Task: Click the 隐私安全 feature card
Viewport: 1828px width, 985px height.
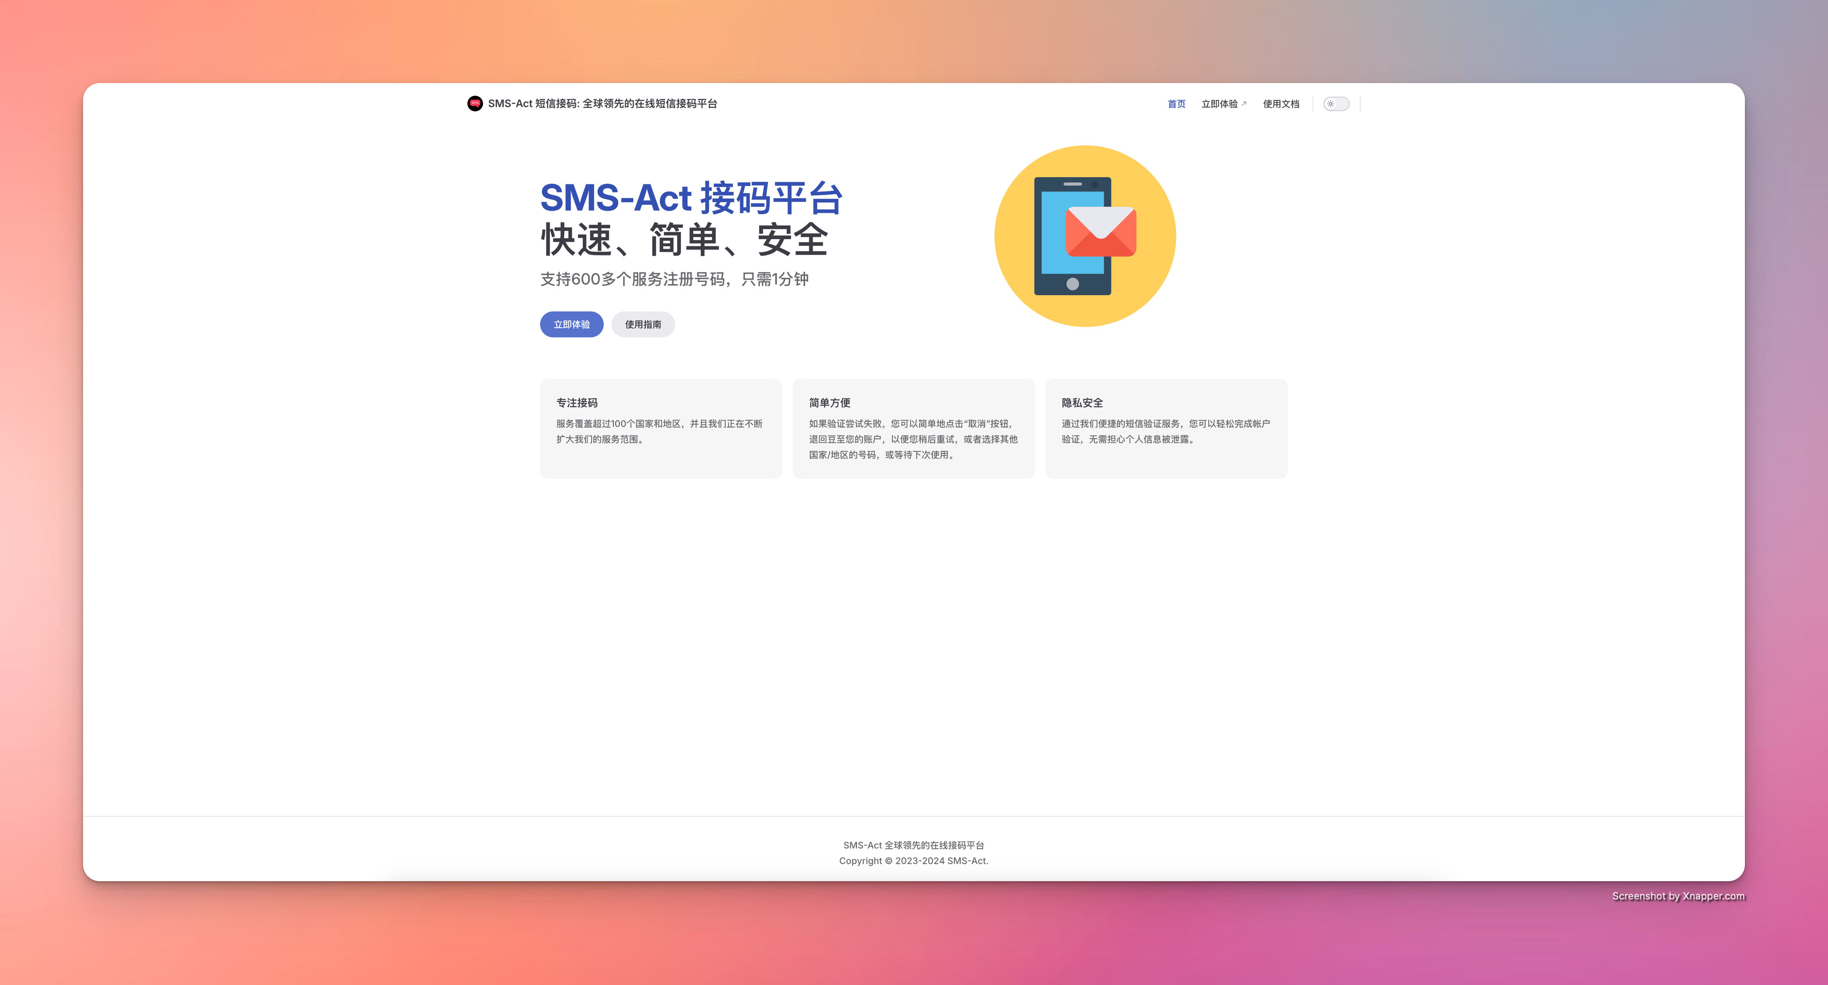Action: (1167, 429)
